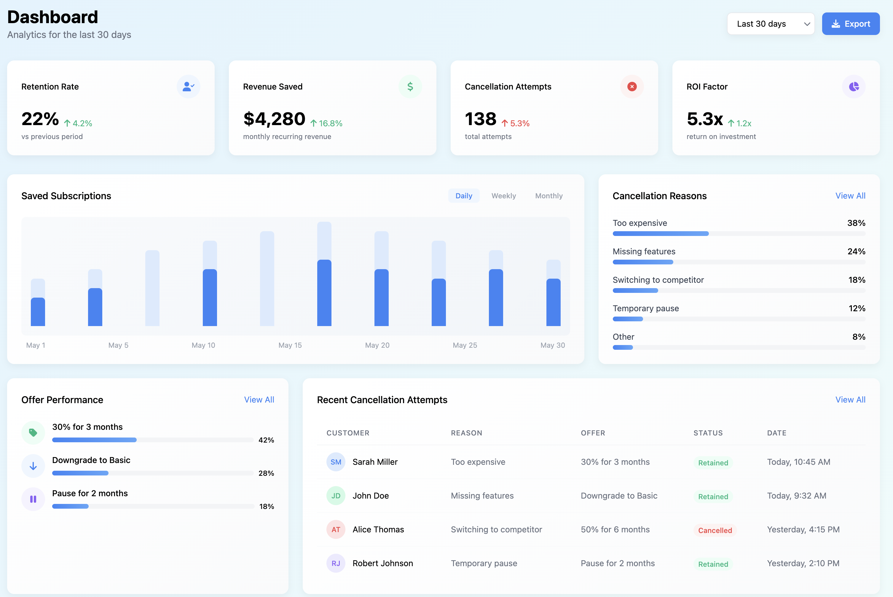The width and height of the screenshot is (893, 597).
Task: Click the pause icon beside Pause for 2 months
Action: [33, 499]
